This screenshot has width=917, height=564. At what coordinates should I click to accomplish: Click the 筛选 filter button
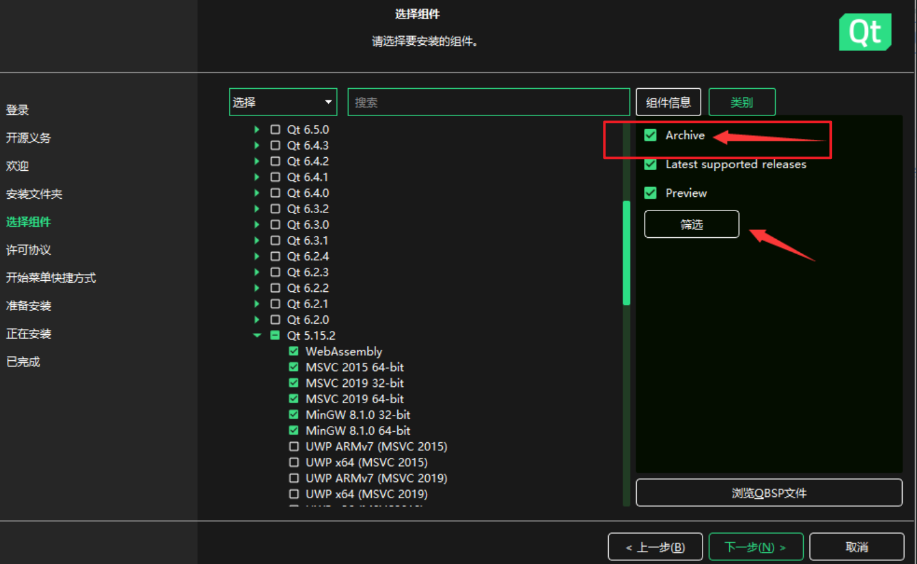pos(691,224)
